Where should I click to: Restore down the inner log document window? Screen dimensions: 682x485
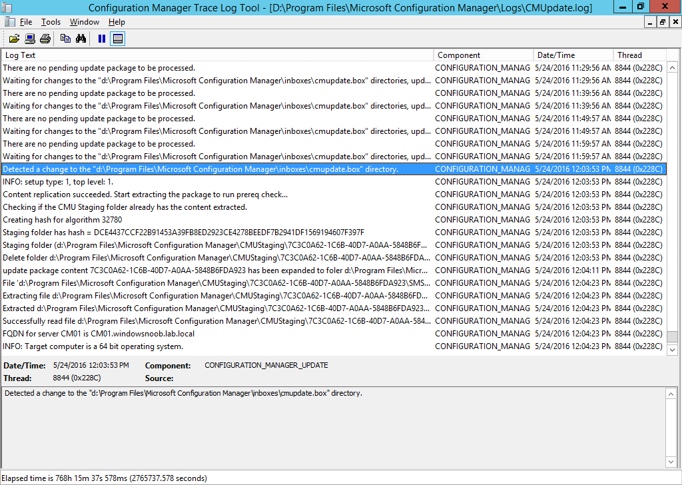click(x=663, y=22)
